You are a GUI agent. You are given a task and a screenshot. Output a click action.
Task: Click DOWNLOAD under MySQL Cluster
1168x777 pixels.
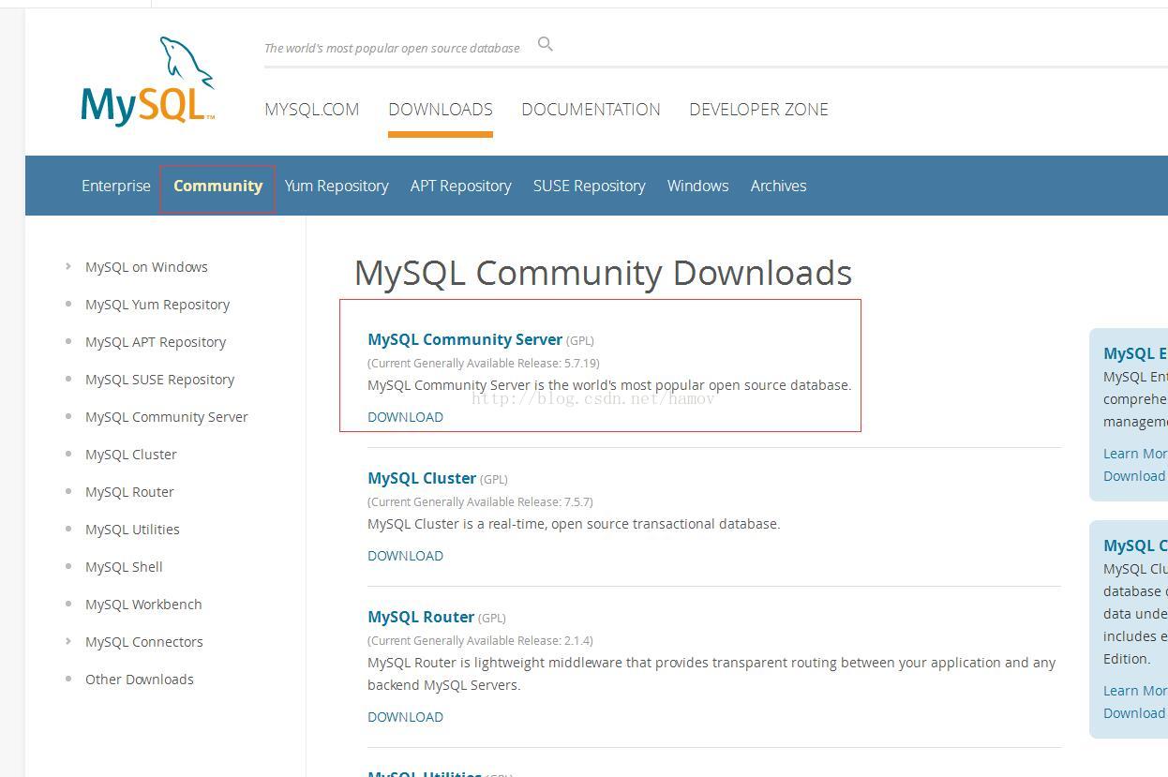click(x=405, y=556)
